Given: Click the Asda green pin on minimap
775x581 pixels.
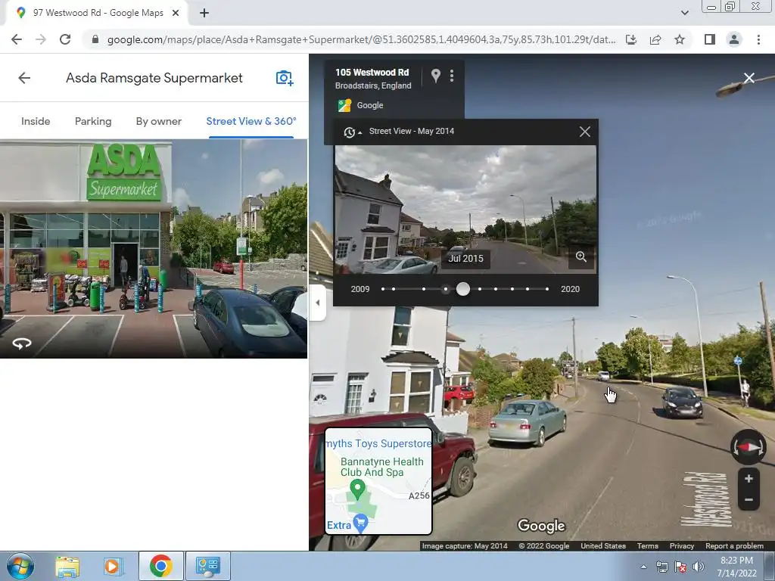Looking at the screenshot, I should pos(357,489).
